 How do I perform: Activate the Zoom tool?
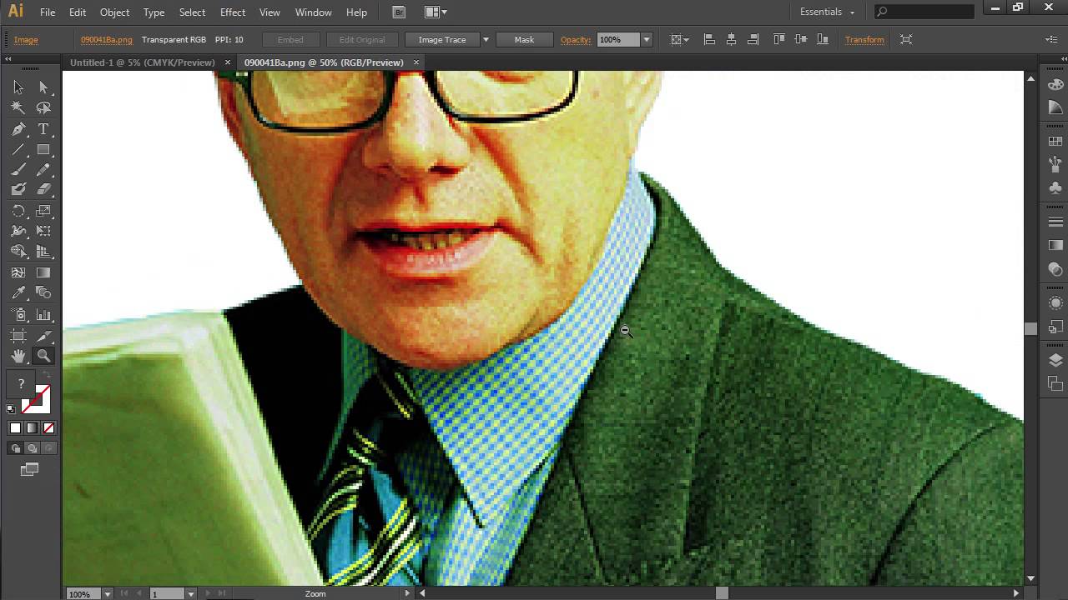(42, 356)
